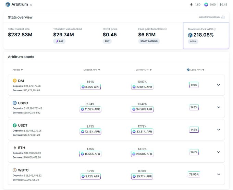This screenshot has width=233, height=190.
Task: Click the ETH 28.68% APR borrow badge
Action: (142, 154)
